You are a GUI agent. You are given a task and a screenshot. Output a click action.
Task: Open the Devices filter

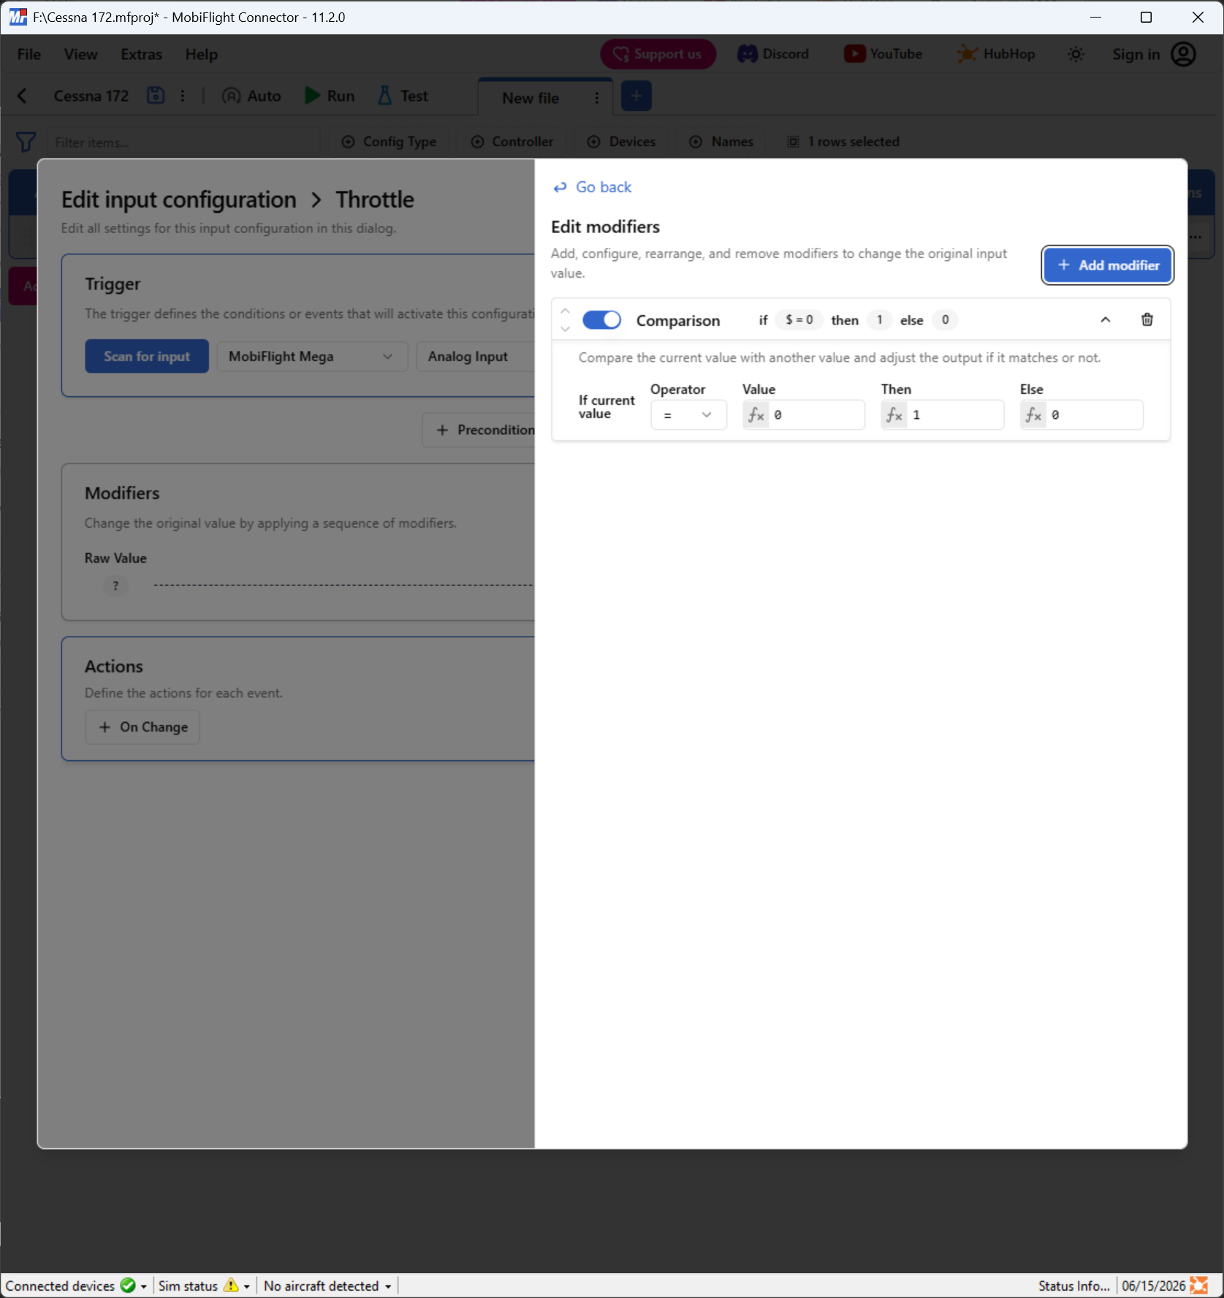click(x=622, y=142)
